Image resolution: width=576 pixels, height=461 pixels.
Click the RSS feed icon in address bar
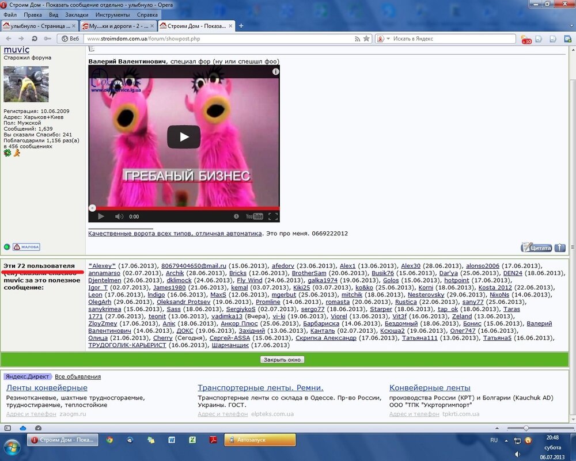click(x=357, y=39)
